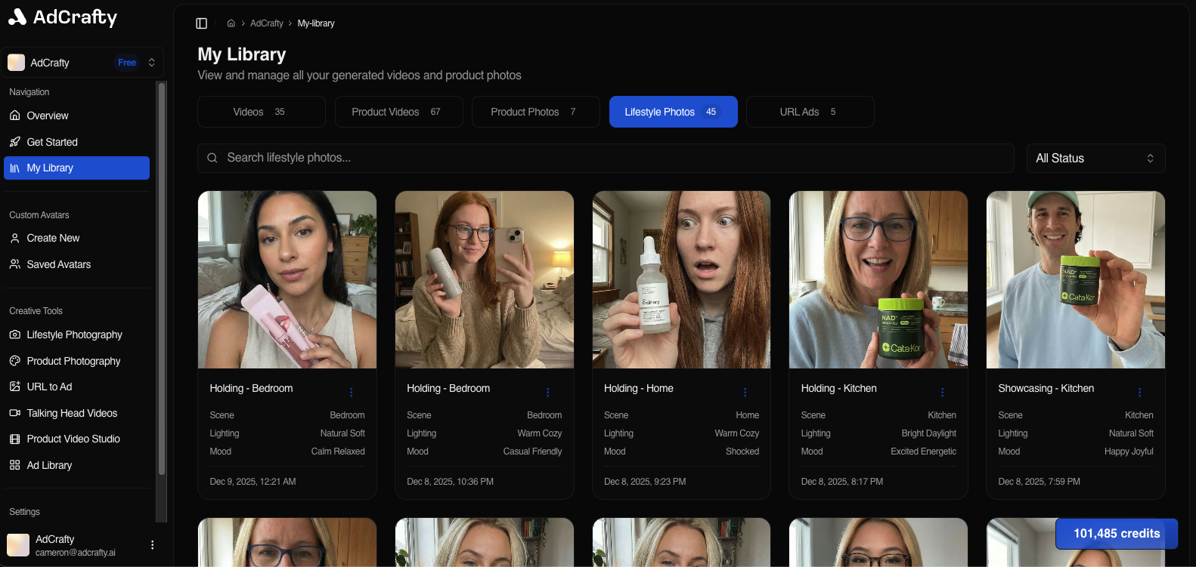The width and height of the screenshot is (1196, 567).
Task: Open Saved Avatars page
Action: pyautogui.click(x=76, y=264)
